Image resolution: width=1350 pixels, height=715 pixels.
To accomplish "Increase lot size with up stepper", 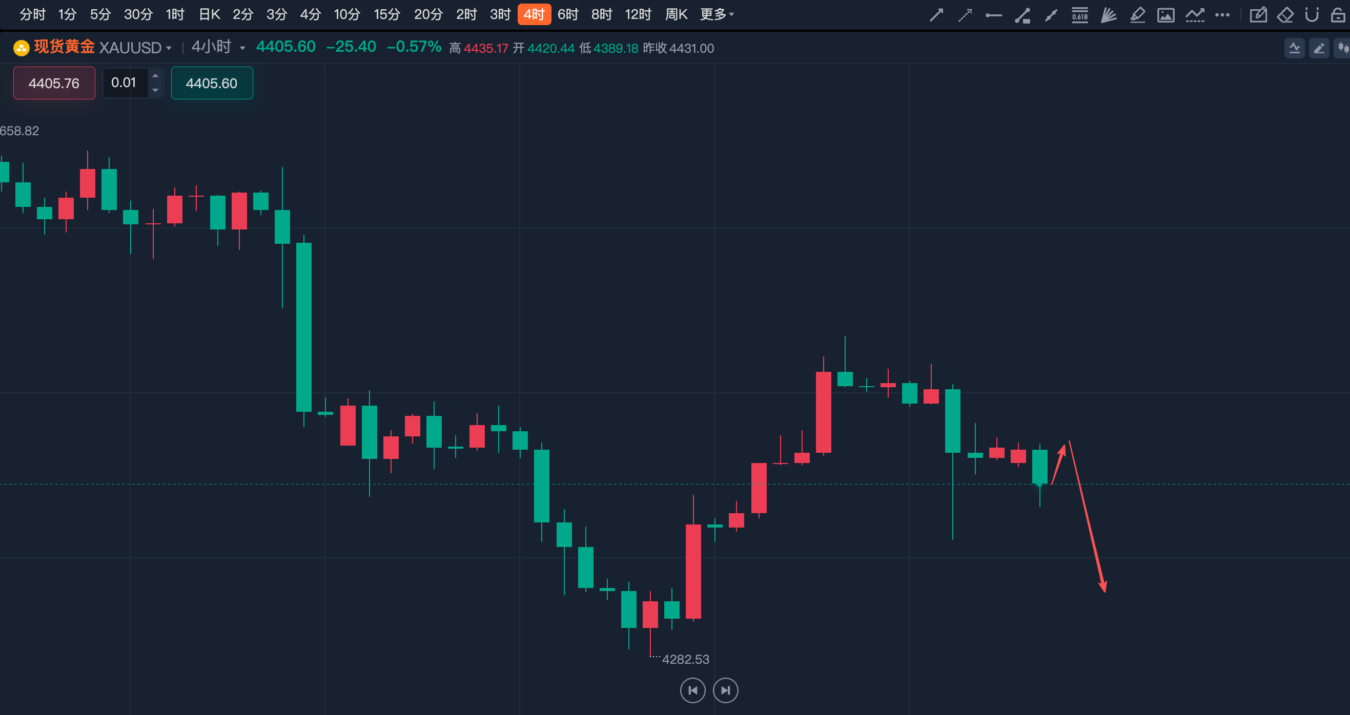I will (155, 75).
